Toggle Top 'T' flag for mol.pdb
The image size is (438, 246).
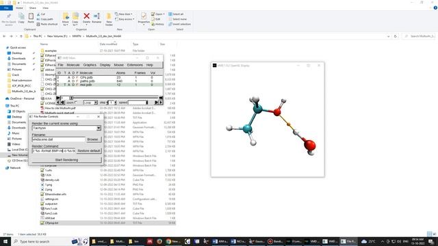click(65, 85)
